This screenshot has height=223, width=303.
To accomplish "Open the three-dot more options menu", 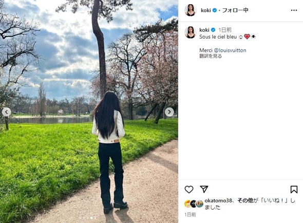I will [x=294, y=10].
